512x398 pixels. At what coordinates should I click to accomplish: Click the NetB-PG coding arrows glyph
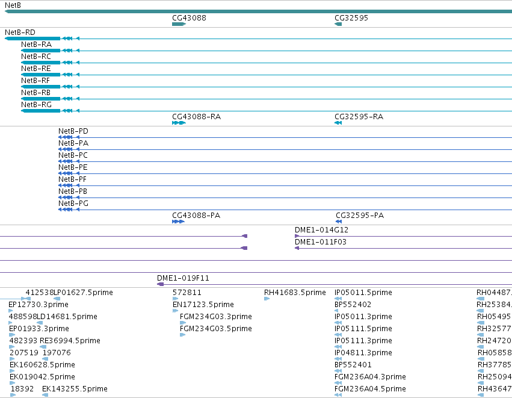[69, 210]
